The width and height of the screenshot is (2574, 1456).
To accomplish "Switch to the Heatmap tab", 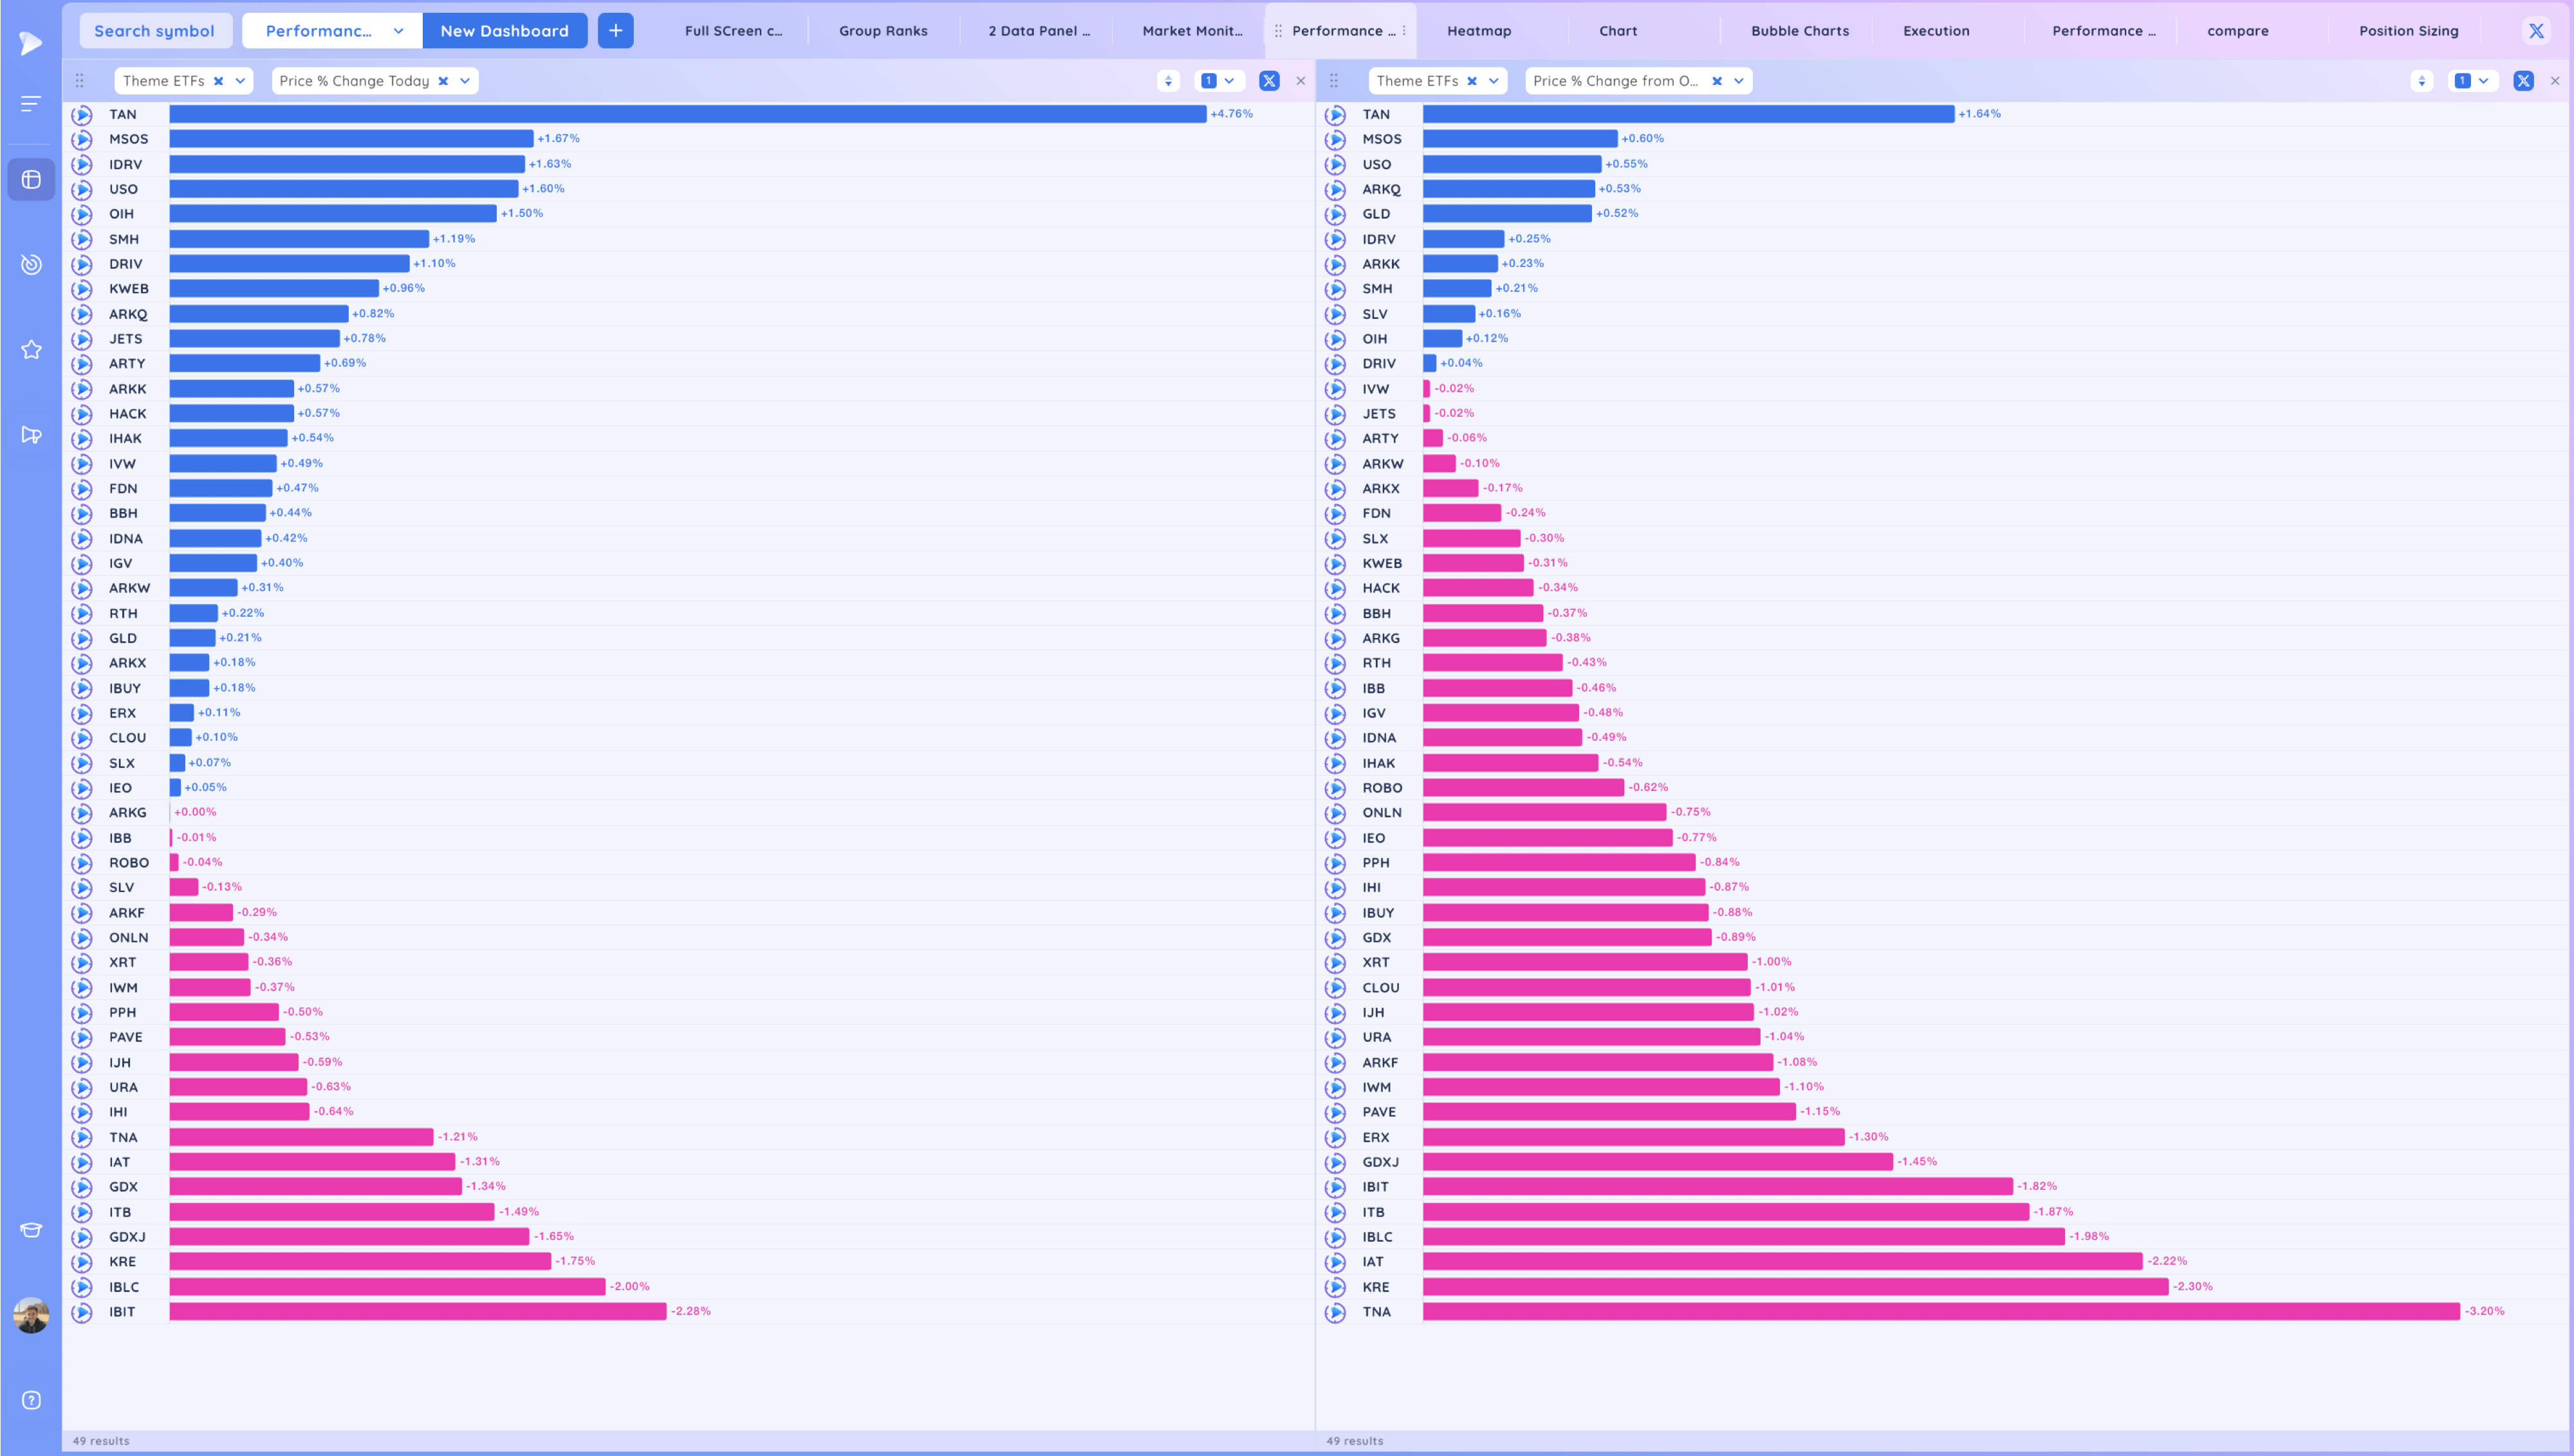I will (x=1479, y=31).
